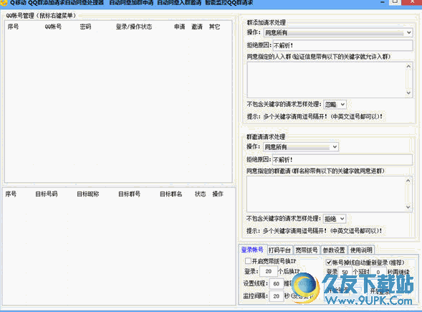
Task: Open the 忽略 handling dropdown
Action: pyautogui.click(x=335, y=104)
